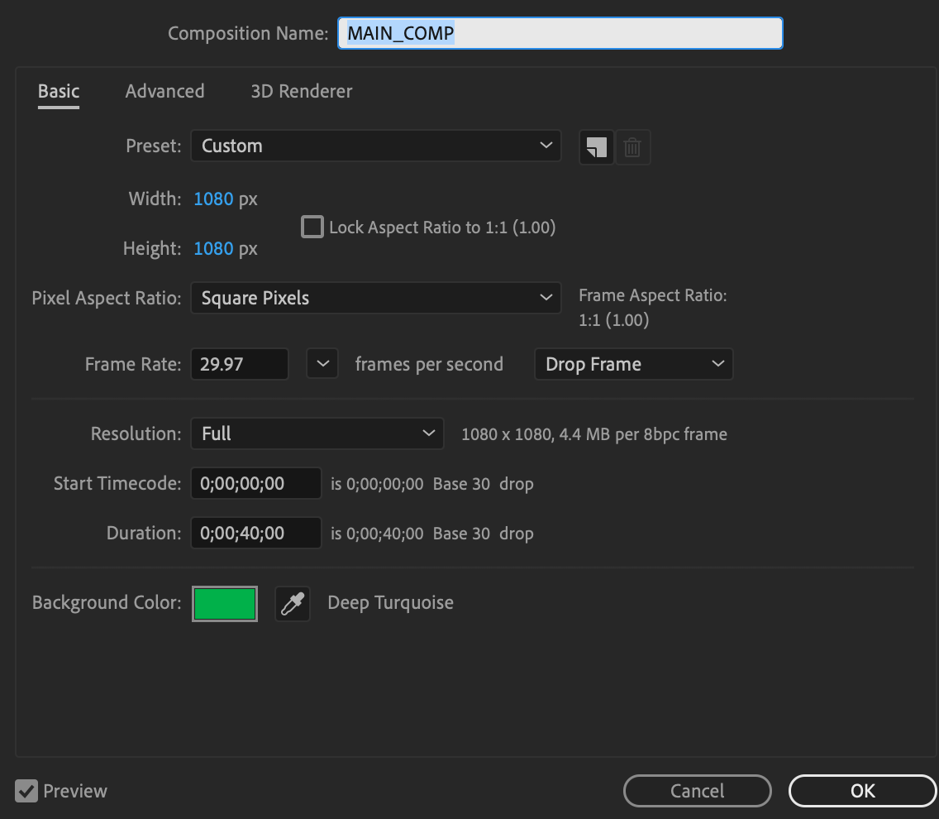
Task: Click the Composition Name text field
Action: 560,33
